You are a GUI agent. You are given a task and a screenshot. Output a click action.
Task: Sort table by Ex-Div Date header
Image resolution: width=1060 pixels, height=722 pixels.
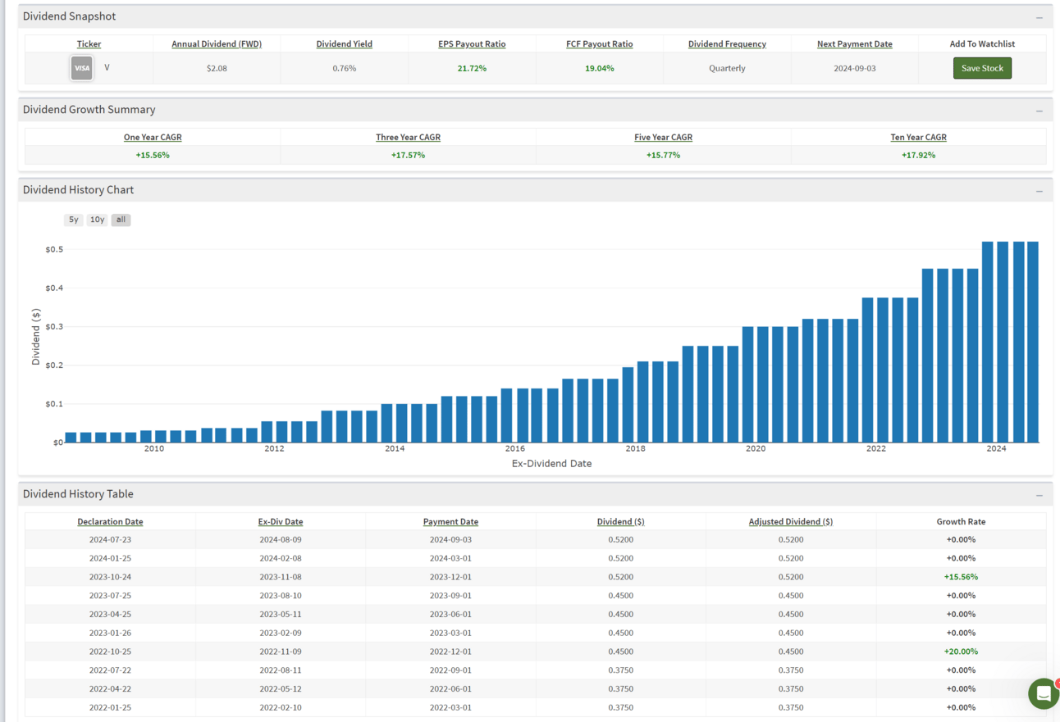click(281, 522)
